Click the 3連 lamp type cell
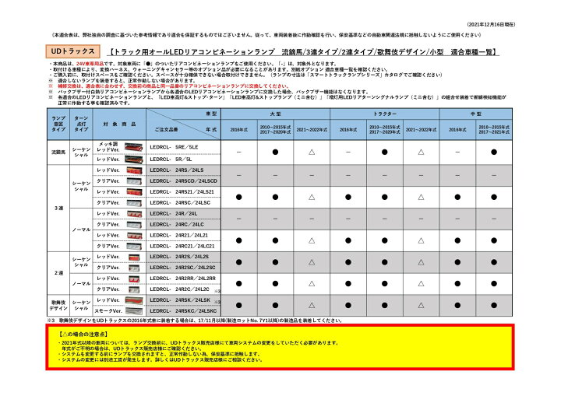 tap(58, 208)
